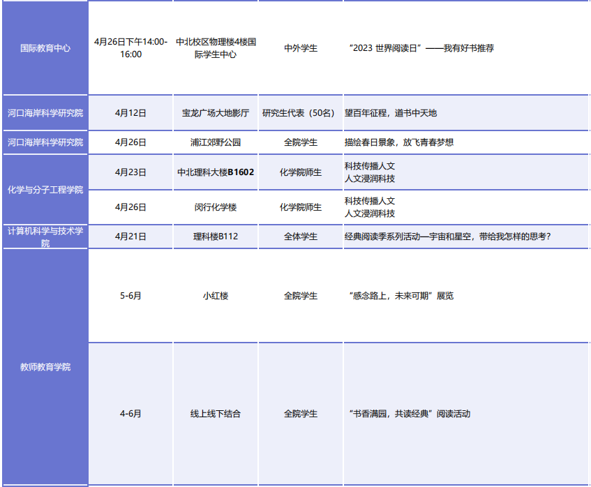Select the 线上线下结合 cell
Image resolution: width=591 pixels, height=487 pixels.
pos(216,414)
